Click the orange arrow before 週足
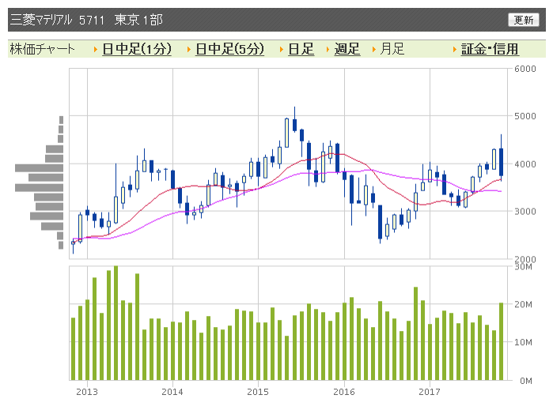This screenshot has height=410, width=553. coord(328,49)
